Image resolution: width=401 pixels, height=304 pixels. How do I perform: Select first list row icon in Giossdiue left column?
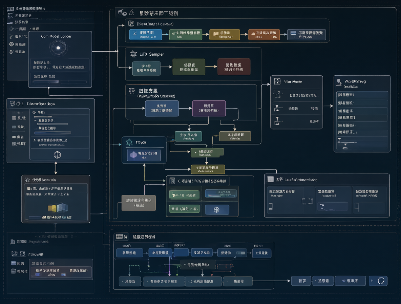tap(14, 118)
